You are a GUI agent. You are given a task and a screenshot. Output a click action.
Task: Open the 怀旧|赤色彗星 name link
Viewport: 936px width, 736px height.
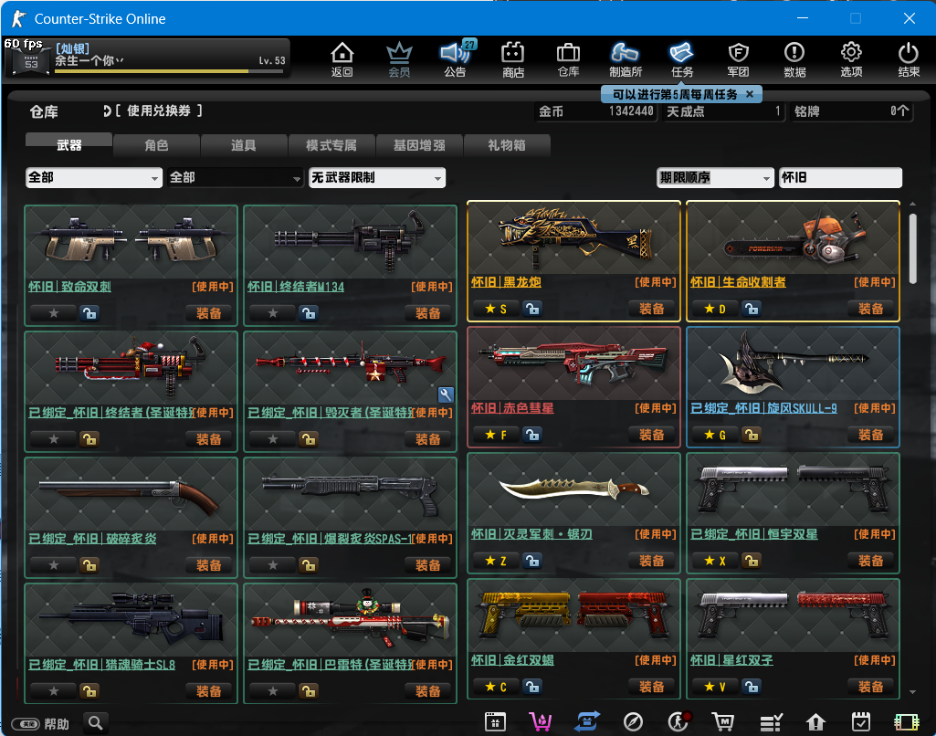point(513,408)
